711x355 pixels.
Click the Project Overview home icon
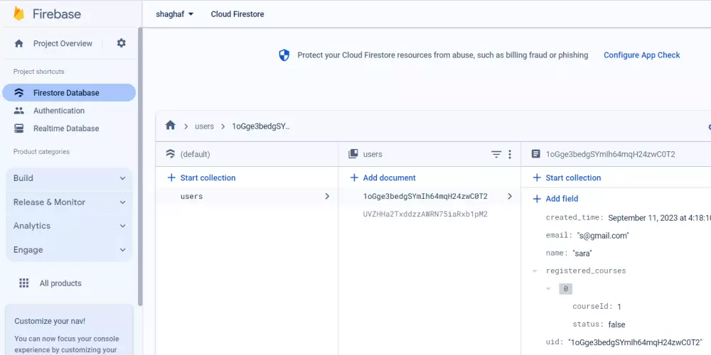[18, 43]
